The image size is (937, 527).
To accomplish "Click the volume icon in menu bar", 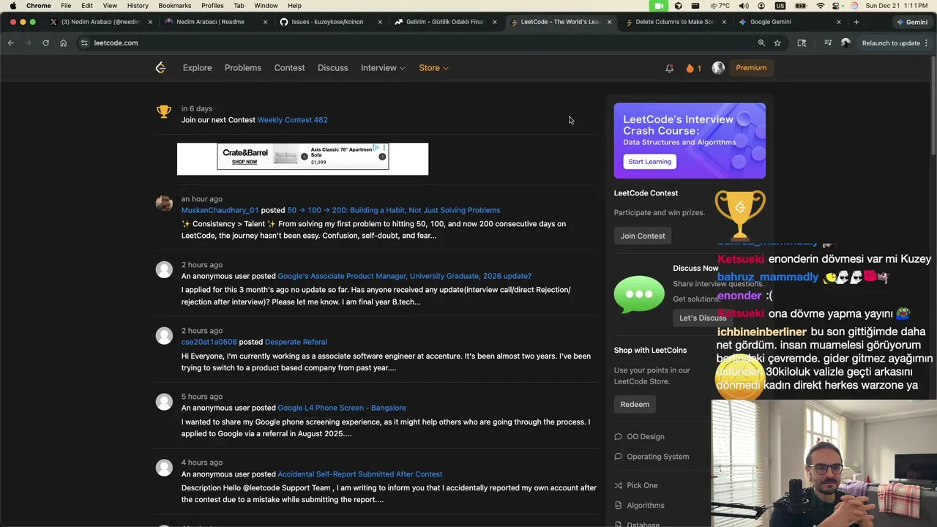I will tap(744, 5).
